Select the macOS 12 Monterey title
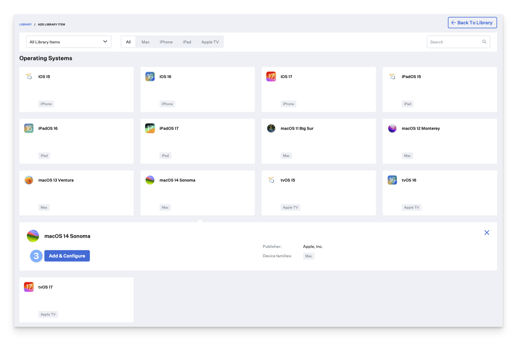Viewport: 517px width, 341px height. click(421, 128)
